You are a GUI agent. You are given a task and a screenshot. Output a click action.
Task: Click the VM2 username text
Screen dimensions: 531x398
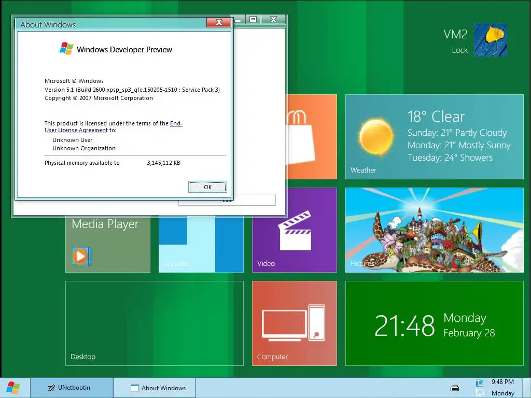coord(455,34)
